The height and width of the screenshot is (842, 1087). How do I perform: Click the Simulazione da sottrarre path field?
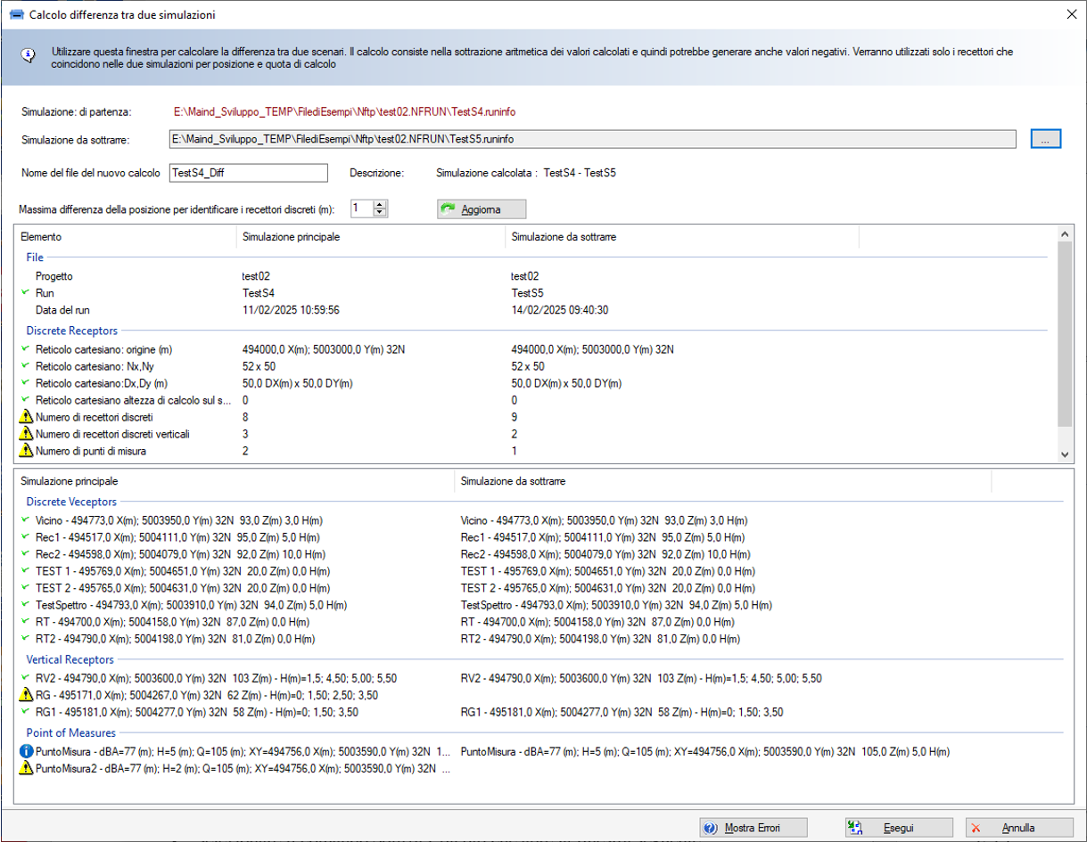(592, 139)
